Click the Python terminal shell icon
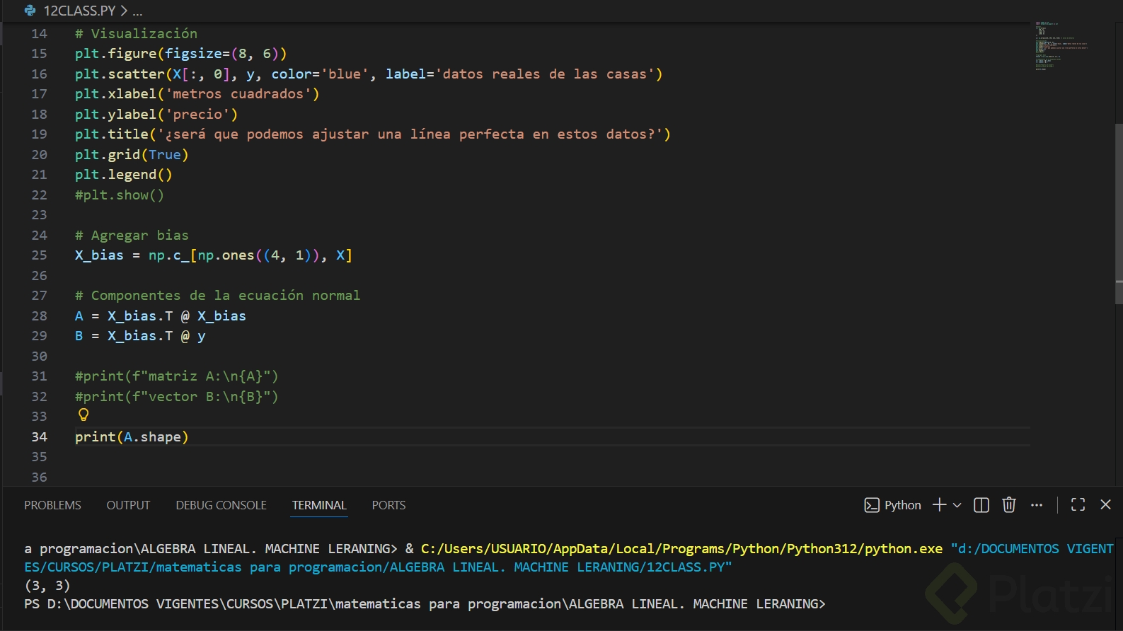The height and width of the screenshot is (631, 1123). point(871,505)
